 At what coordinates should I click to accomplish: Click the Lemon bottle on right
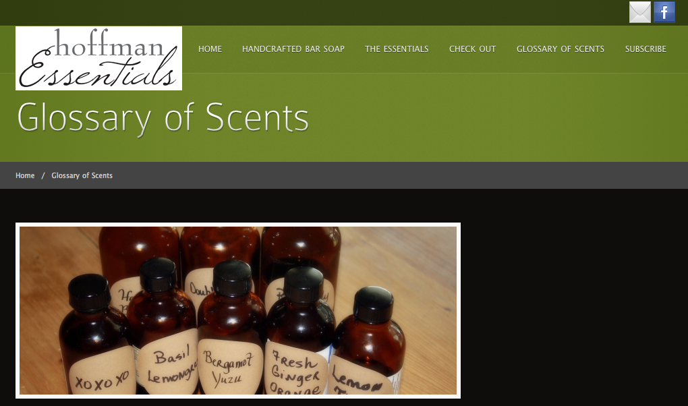pyautogui.click(x=368, y=341)
